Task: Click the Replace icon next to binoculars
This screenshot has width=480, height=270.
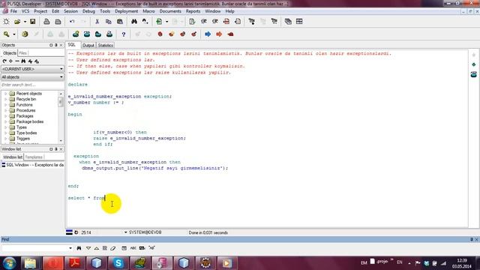Action: click(145, 22)
